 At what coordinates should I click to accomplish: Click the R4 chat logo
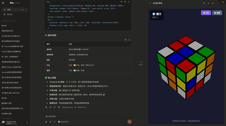pos(15,3)
